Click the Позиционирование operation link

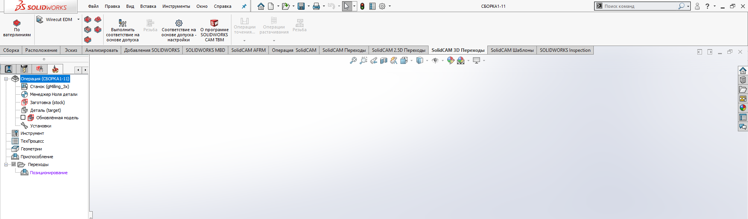point(49,173)
